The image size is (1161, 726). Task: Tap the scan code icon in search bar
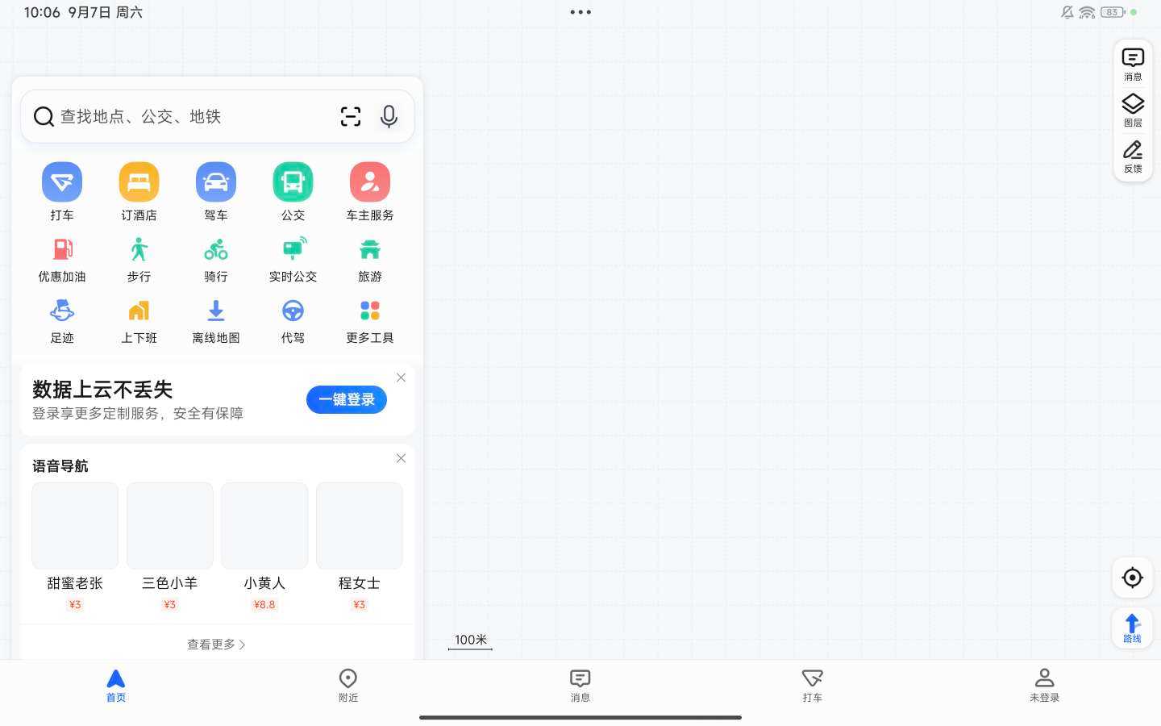(351, 116)
